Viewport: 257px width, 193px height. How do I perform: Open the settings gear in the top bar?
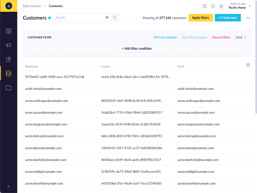[221, 6]
